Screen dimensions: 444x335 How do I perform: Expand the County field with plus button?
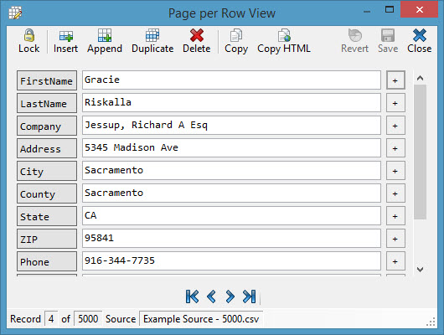pyautogui.click(x=395, y=193)
